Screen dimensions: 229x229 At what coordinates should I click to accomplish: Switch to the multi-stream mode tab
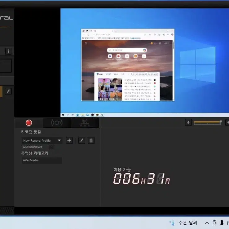(85, 123)
